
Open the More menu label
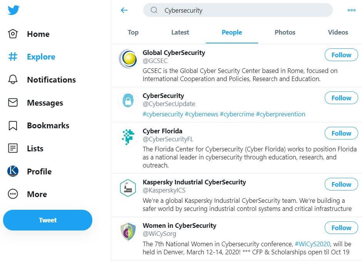pyautogui.click(x=37, y=194)
